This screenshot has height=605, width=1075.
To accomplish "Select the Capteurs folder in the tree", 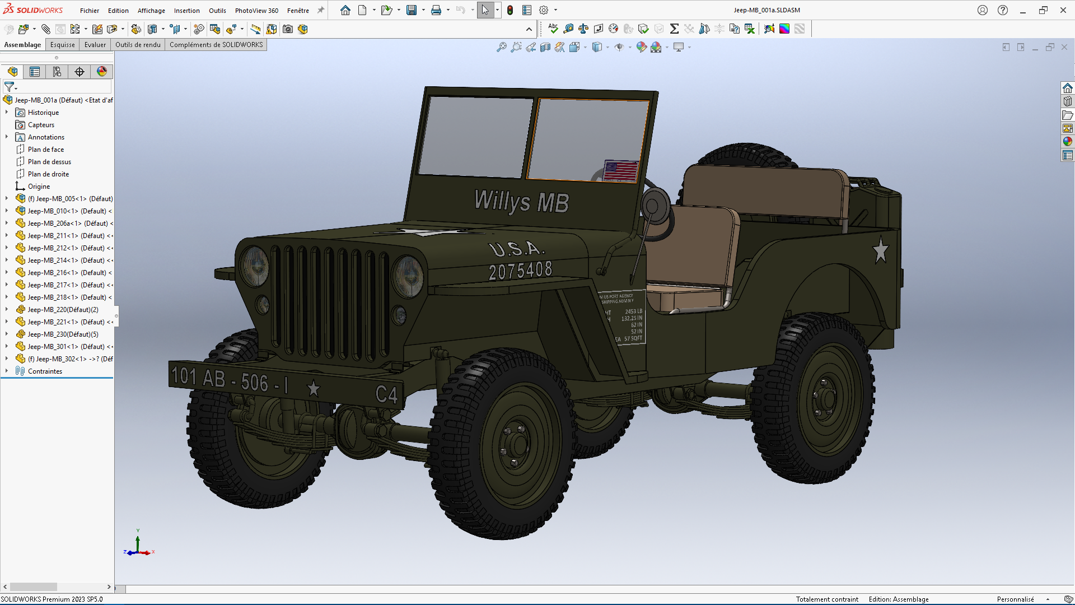I will tap(41, 125).
